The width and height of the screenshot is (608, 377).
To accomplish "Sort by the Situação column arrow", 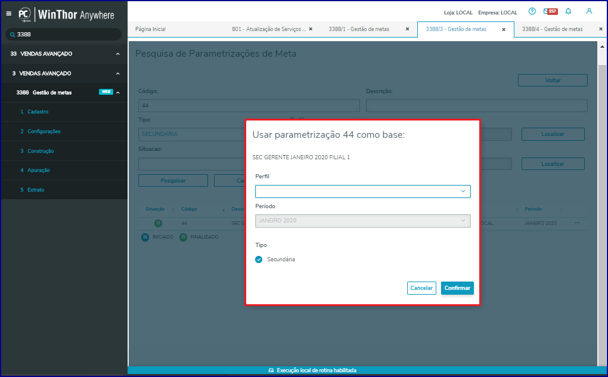I will tap(173, 209).
